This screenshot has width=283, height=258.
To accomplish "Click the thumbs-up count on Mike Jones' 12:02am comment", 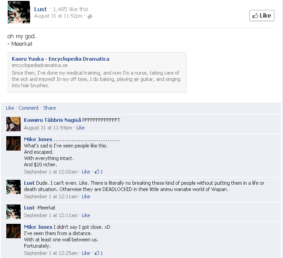I will [99, 172].
